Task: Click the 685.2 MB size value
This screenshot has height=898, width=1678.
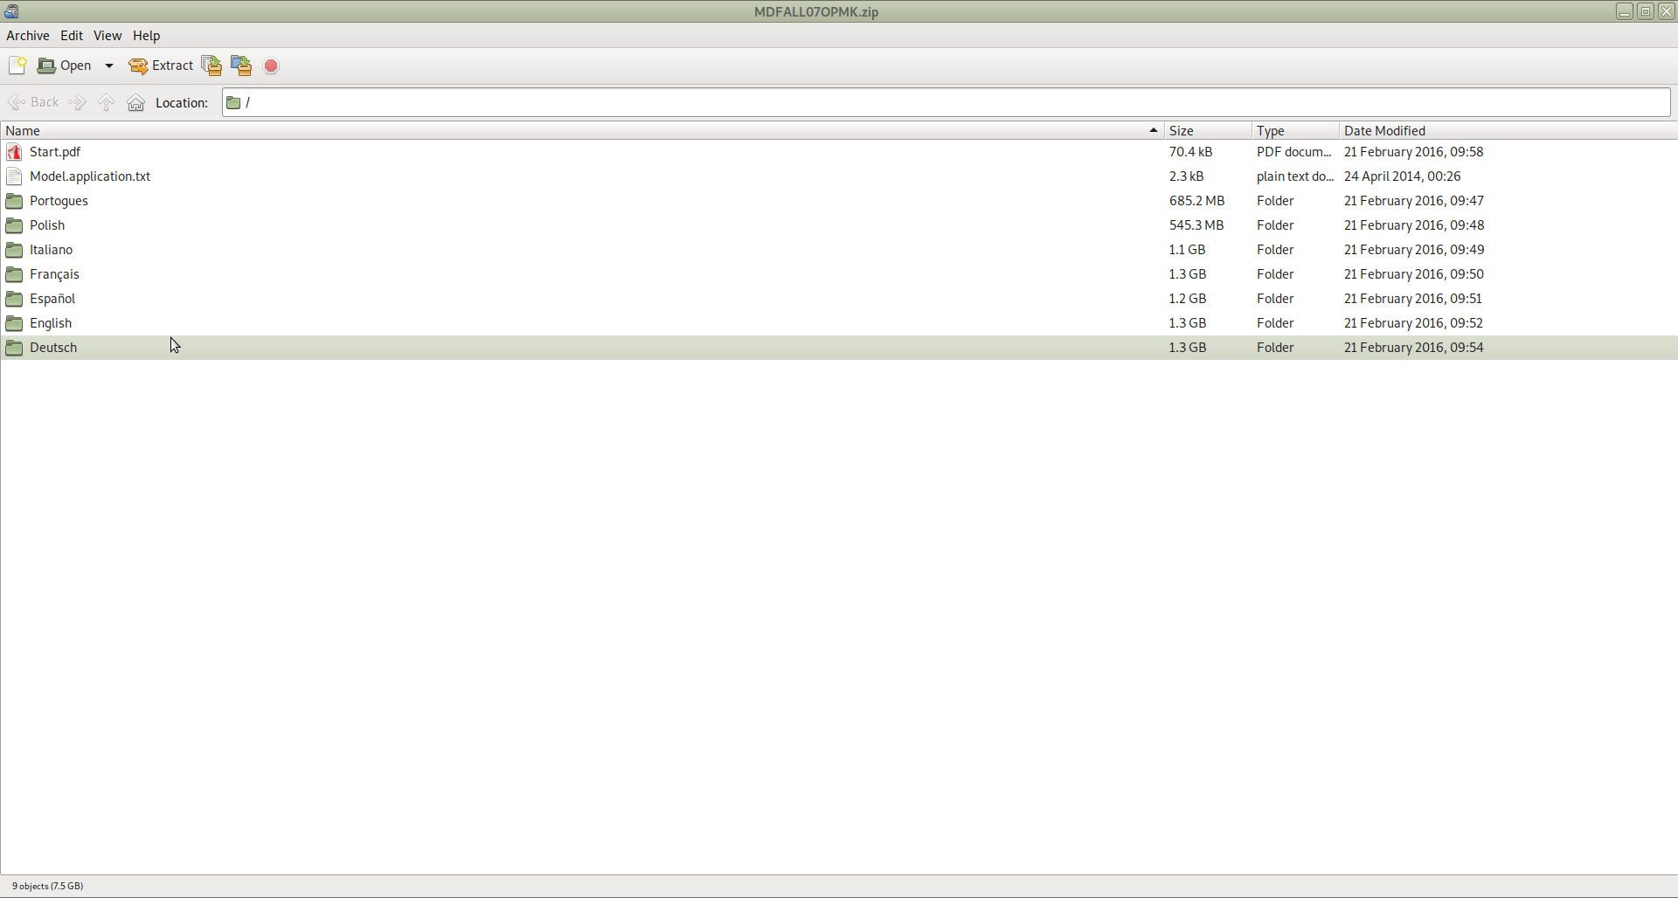Action: 1197,201
